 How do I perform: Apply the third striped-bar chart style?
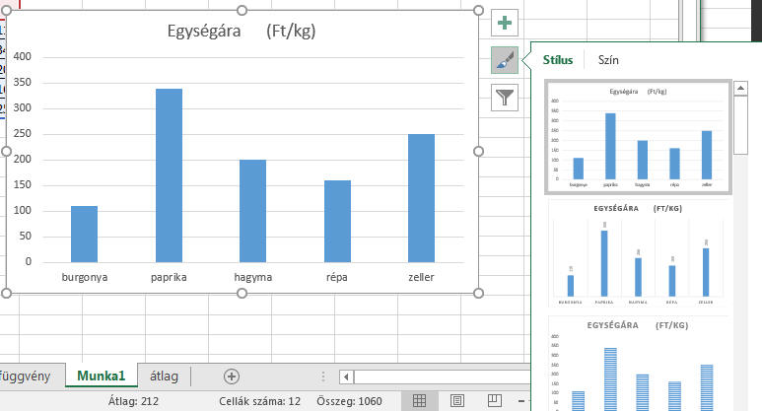[638, 365]
